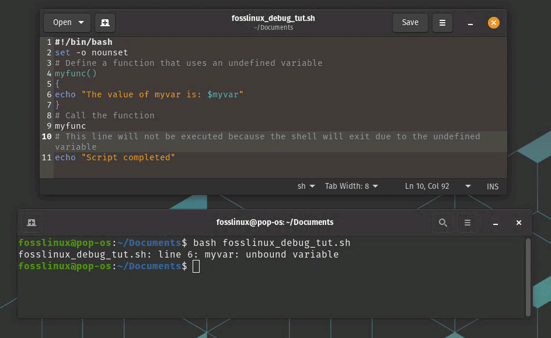Close the terminal window
Image resolution: width=551 pixels, height=338 pixels.
(518, 223)
